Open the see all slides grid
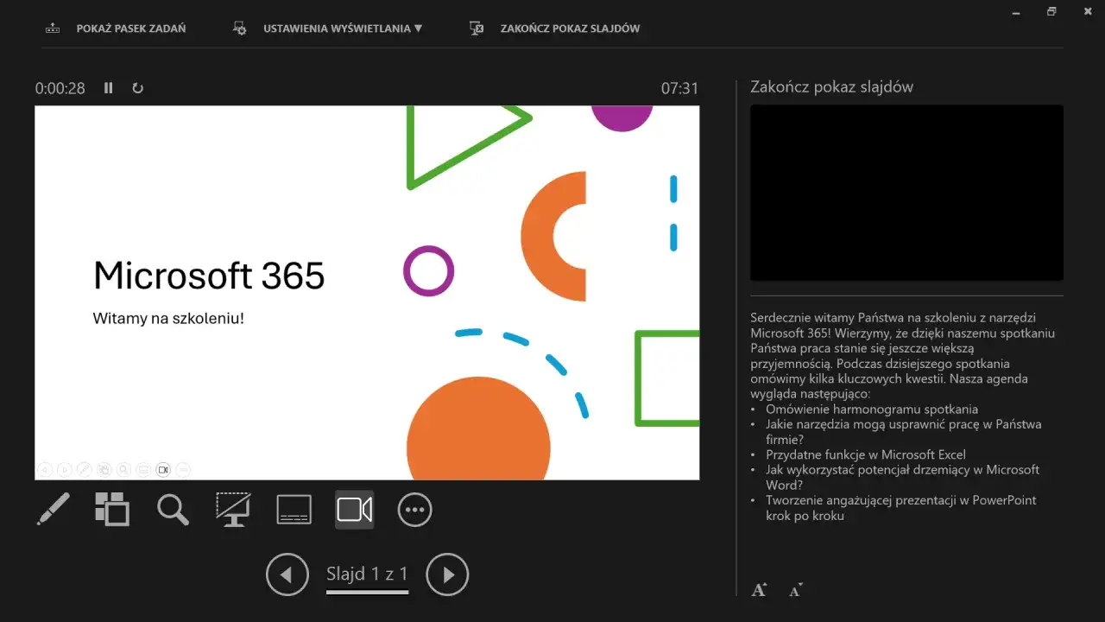The image size is (1105, 622). pyautogui.click(x=112, y=510)
